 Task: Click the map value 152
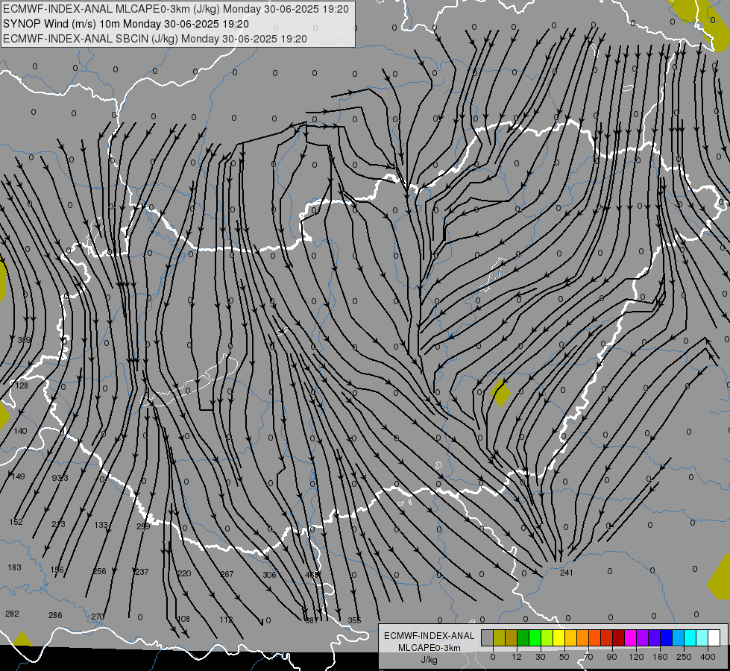(x=16, y=522)
